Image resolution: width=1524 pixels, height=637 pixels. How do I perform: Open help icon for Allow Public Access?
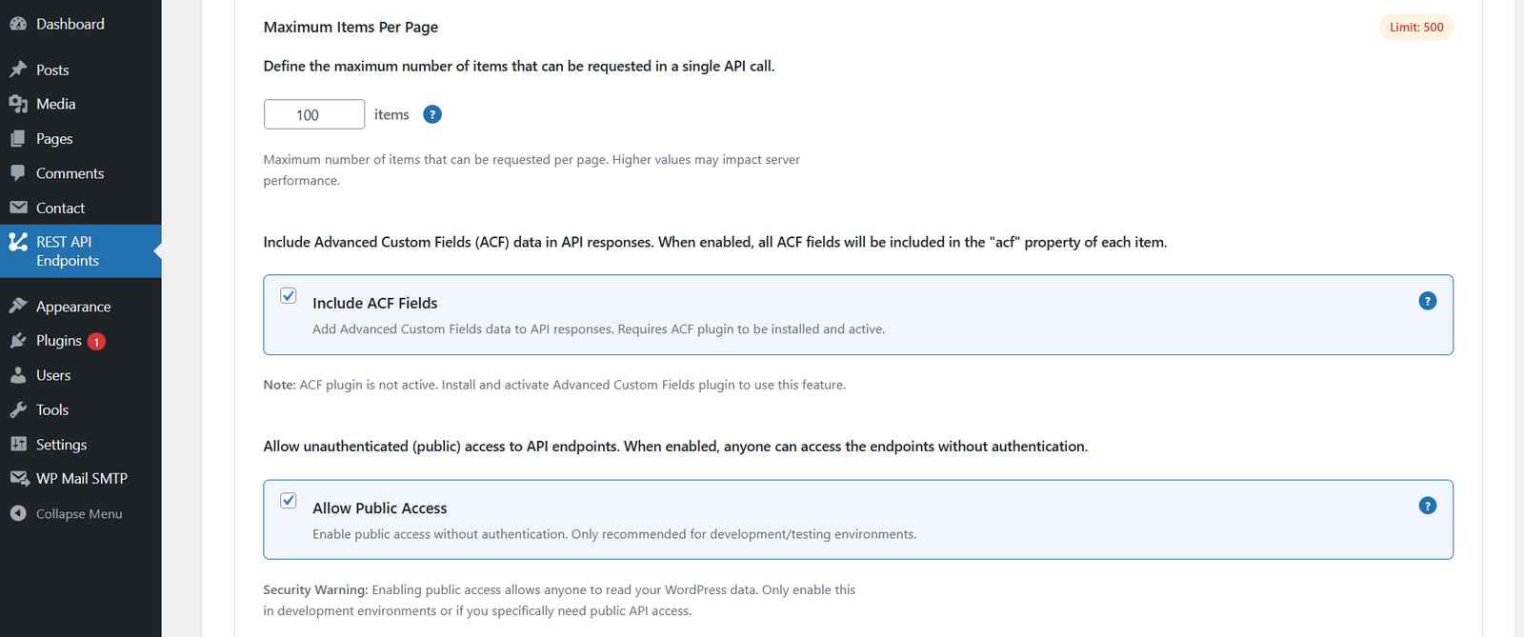click(x=1427, y=506)
